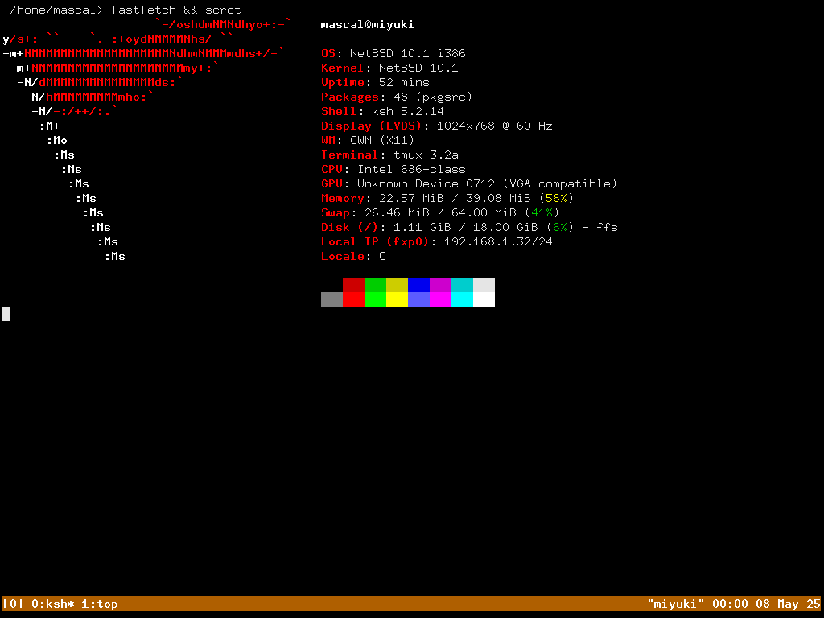Click the Local IP 192.168.1.32/24 value
This screenshot has height=618, width=824.
click(x=498, y=241)
